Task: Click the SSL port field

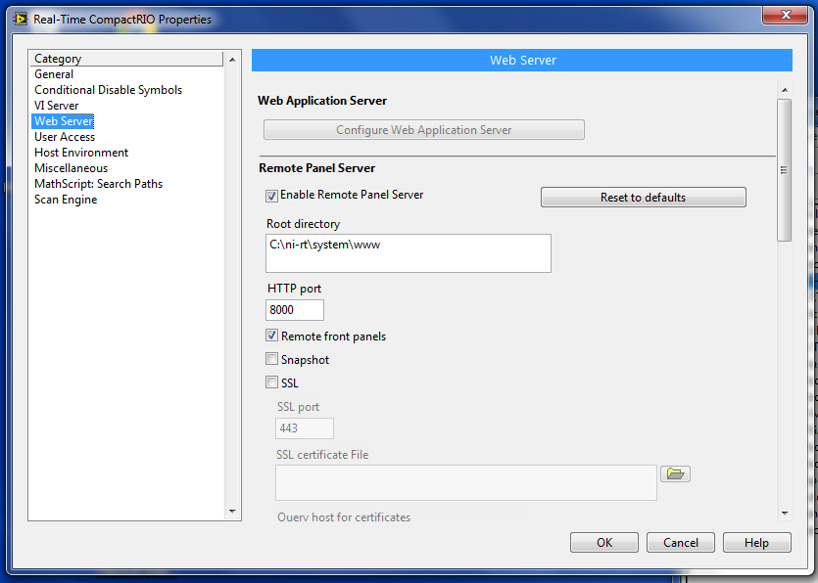Action: click(x=305, y=428)
